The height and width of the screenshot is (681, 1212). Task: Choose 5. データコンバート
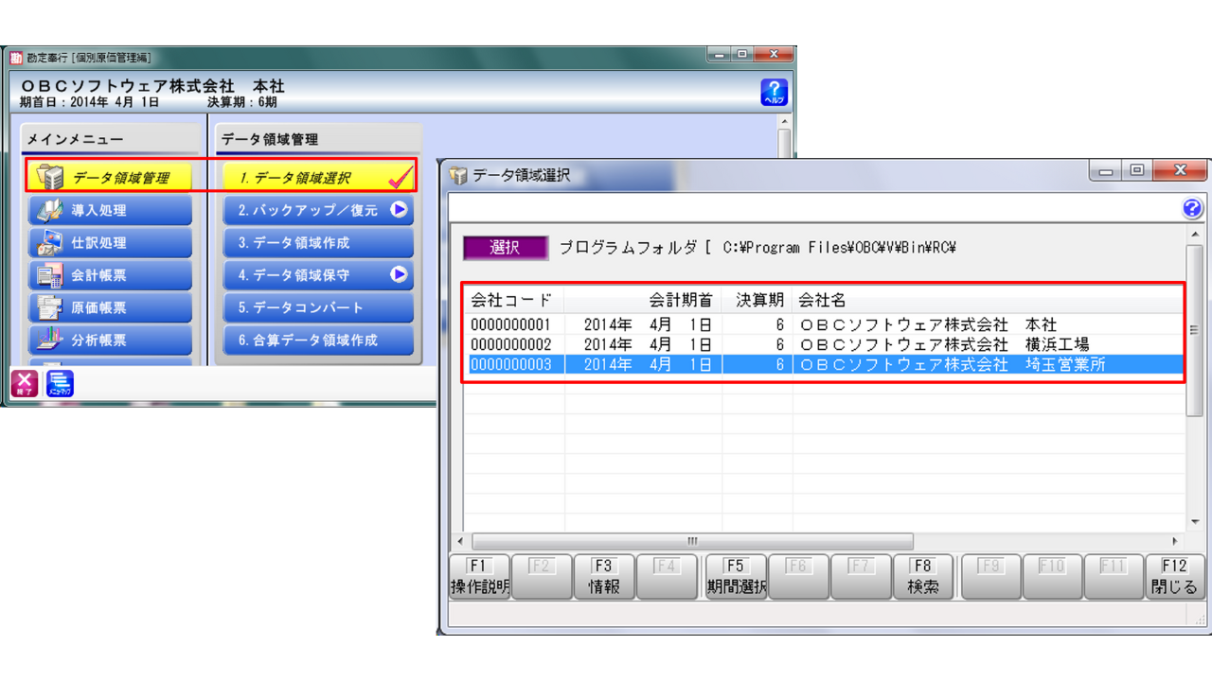(319, 307)
